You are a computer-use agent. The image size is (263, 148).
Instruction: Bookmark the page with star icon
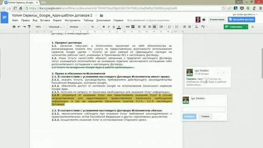tap(223, 8)
